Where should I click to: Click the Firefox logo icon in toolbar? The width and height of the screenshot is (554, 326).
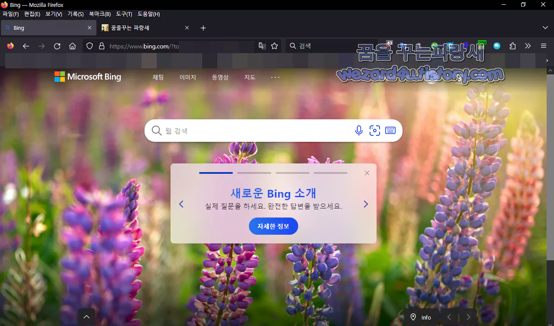[10, 46]
